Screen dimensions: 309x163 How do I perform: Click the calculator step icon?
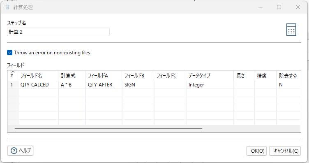pyautogui.click(x=291, y=30)
